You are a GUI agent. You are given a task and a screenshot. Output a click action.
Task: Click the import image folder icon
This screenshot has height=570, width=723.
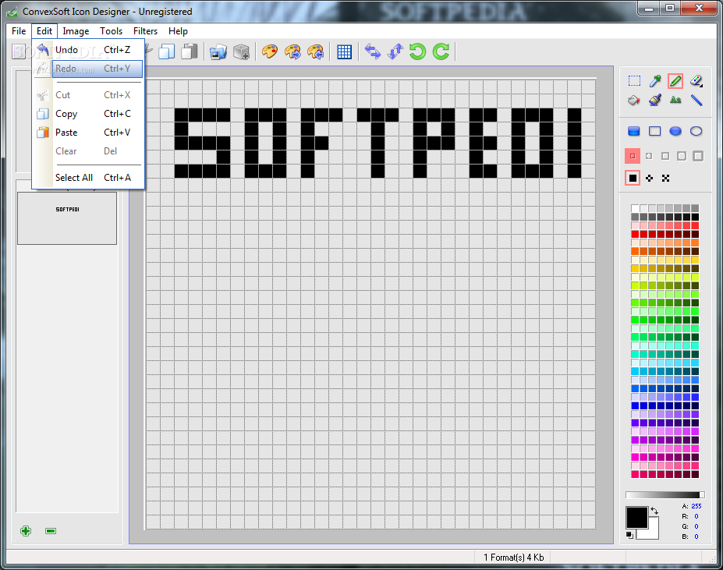[218, 51]
